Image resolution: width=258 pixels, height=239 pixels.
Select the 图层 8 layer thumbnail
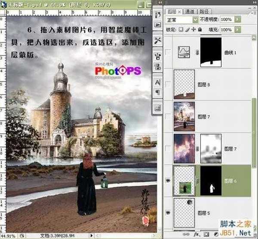(x=184, y=84)
